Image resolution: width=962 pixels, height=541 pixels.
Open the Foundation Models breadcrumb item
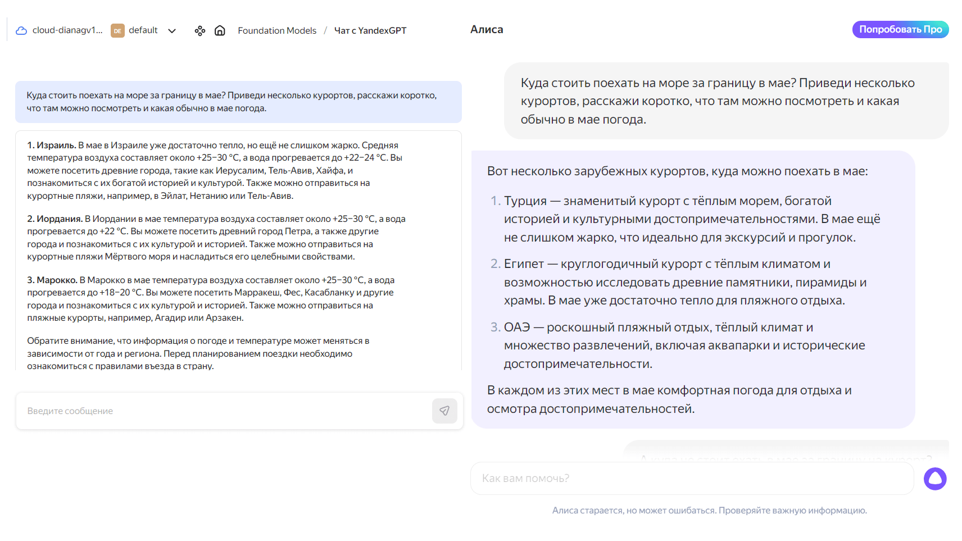point(277,30)
